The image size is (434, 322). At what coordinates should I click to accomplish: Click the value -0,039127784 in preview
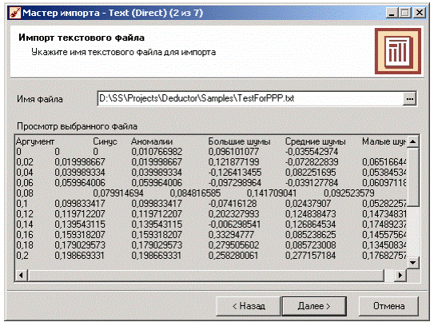point(312,183)
